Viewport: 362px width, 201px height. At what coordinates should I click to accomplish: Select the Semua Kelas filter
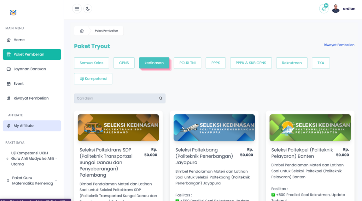click(x=92, y=63)
